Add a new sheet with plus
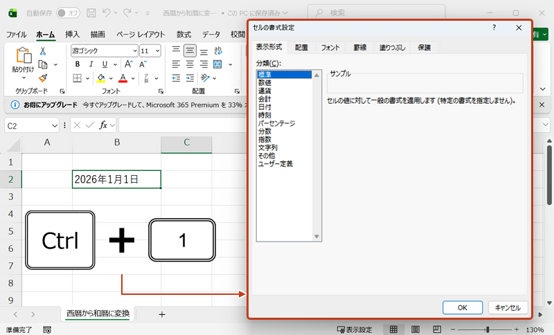Image resolution: width=554 pixels, height=335 pixels. click(x=162, y=314)
